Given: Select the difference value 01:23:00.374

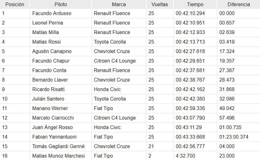Looking at the screenshot, I should click(x=239, y=137).
